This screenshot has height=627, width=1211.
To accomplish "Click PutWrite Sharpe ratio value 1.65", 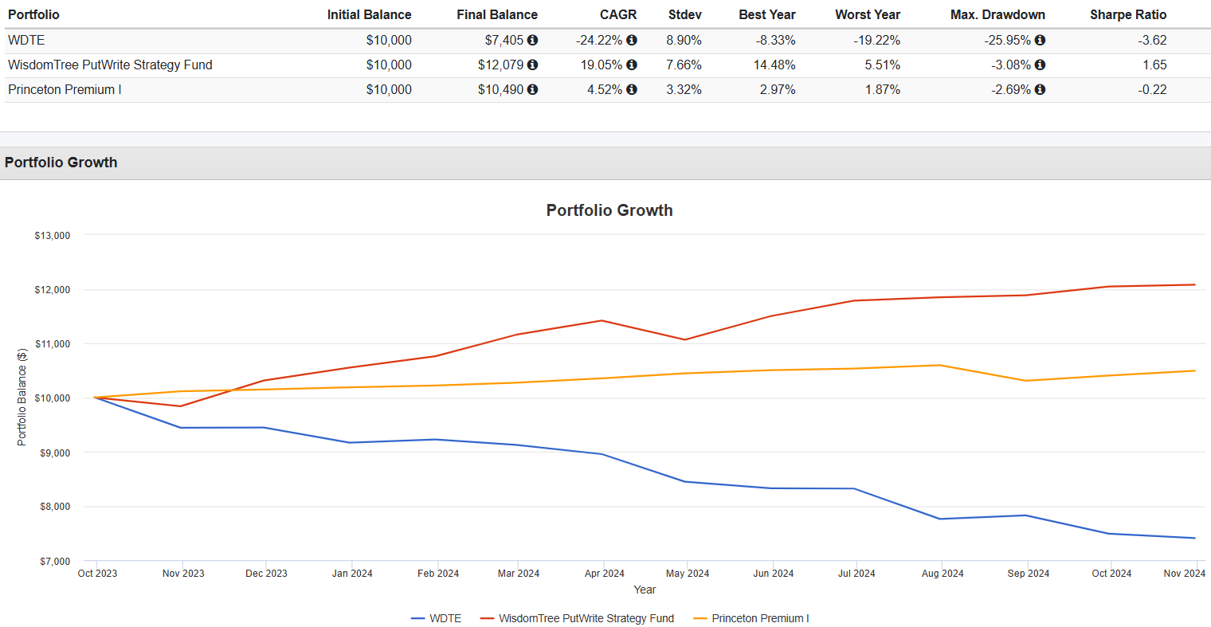I will pyautogui.click(x=1154, y=65).
